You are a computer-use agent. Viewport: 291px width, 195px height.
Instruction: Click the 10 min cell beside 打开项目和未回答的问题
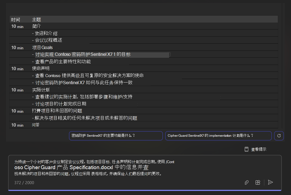click(x=17, y=111)
